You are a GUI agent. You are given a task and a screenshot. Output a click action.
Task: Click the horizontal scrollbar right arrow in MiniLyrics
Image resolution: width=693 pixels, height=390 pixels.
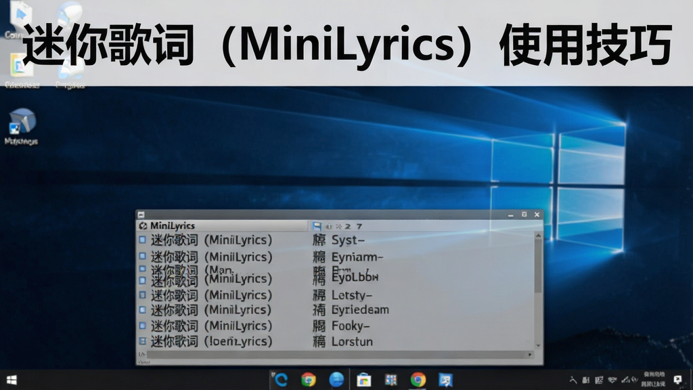pos(530,355)
